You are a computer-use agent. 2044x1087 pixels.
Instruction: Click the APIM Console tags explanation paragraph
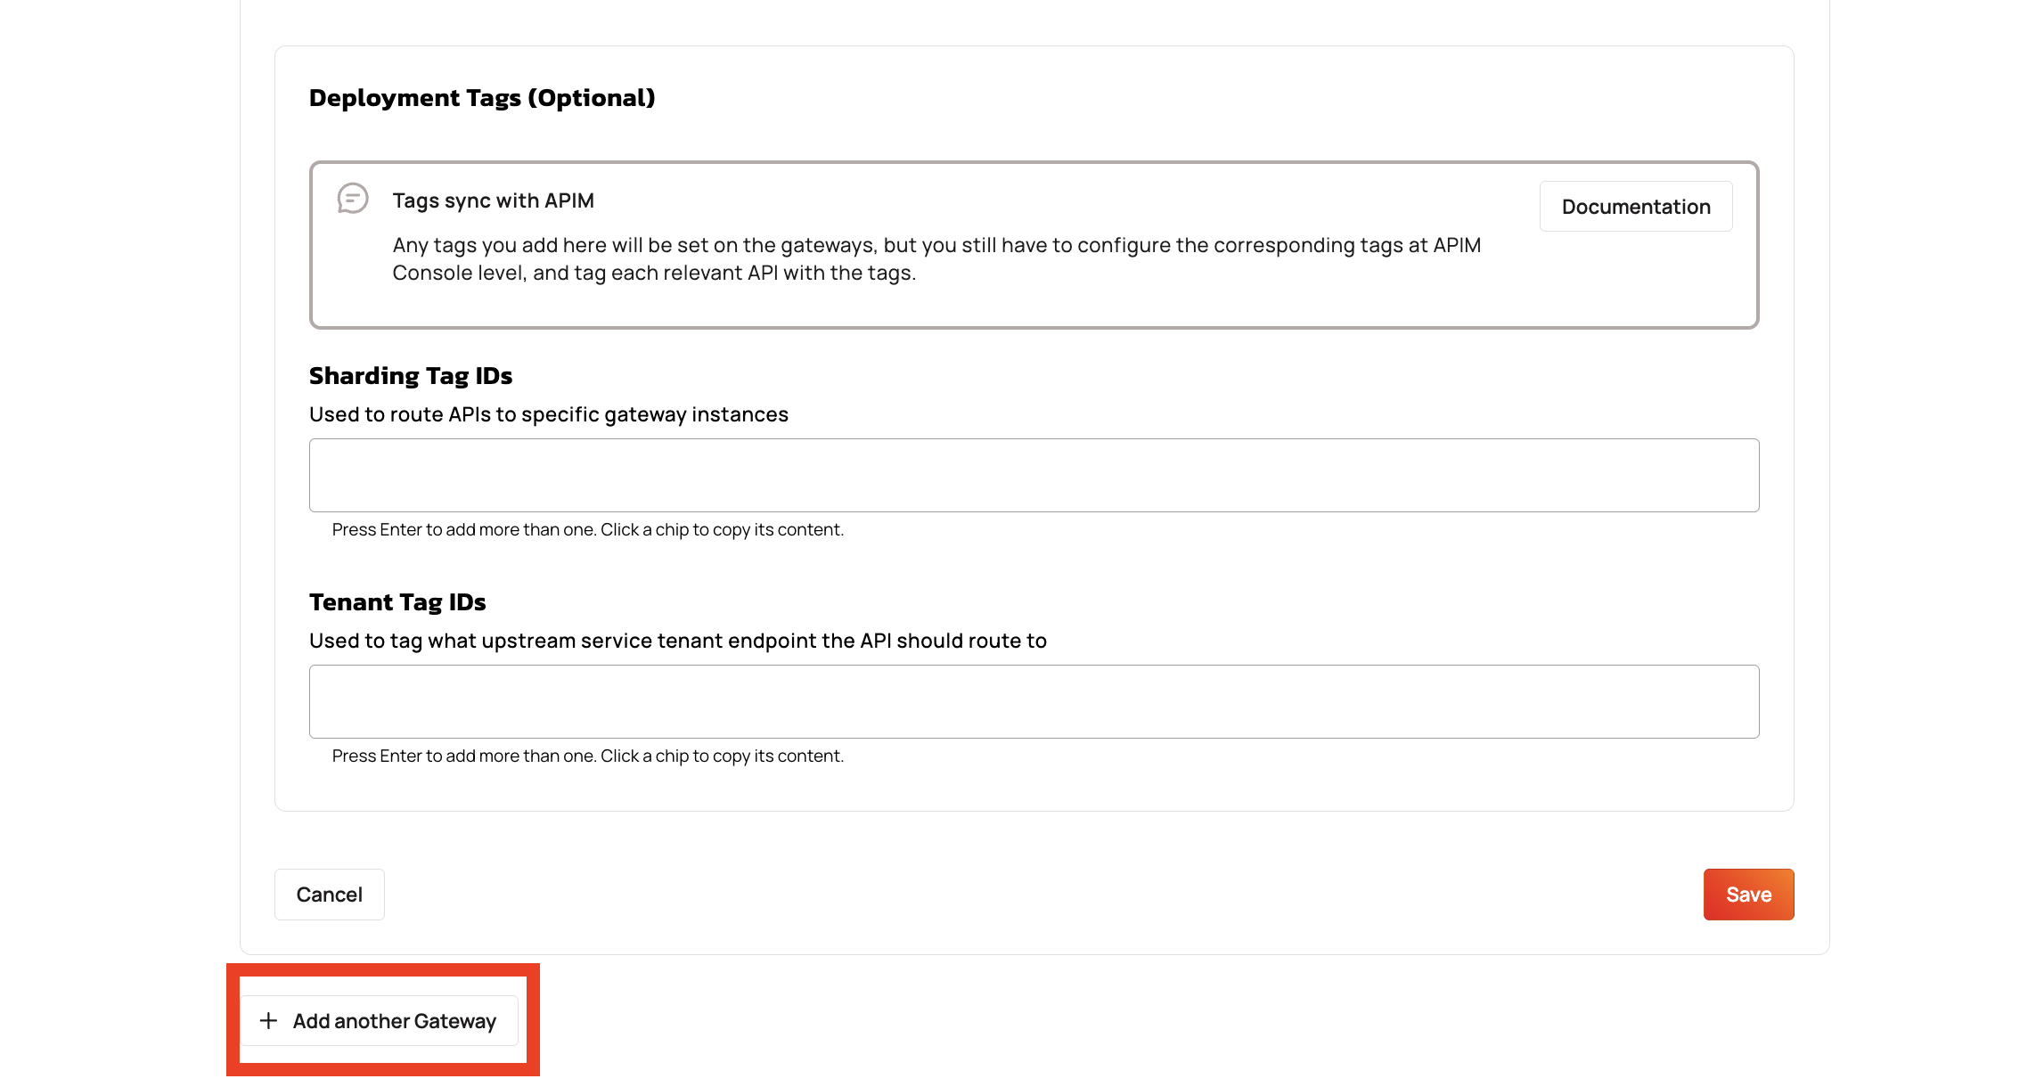click(936, 258)
